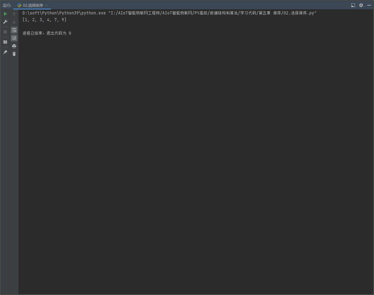The height and width of the screenshot is (295, 374).
Task: Jump up the stack trace arrow
Action: click(x=14, y=14)
